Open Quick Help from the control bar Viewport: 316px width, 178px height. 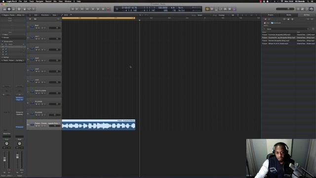click(x=19, y=9)
